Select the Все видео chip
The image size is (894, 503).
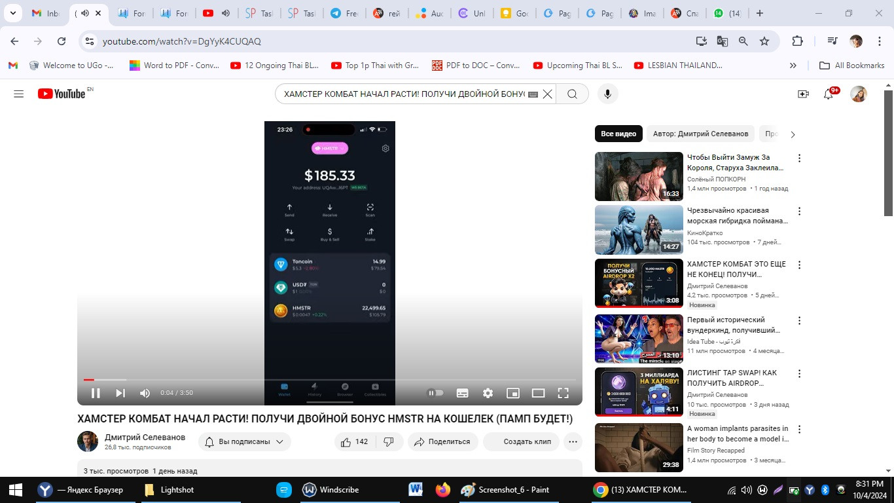(x=618, y=134)
